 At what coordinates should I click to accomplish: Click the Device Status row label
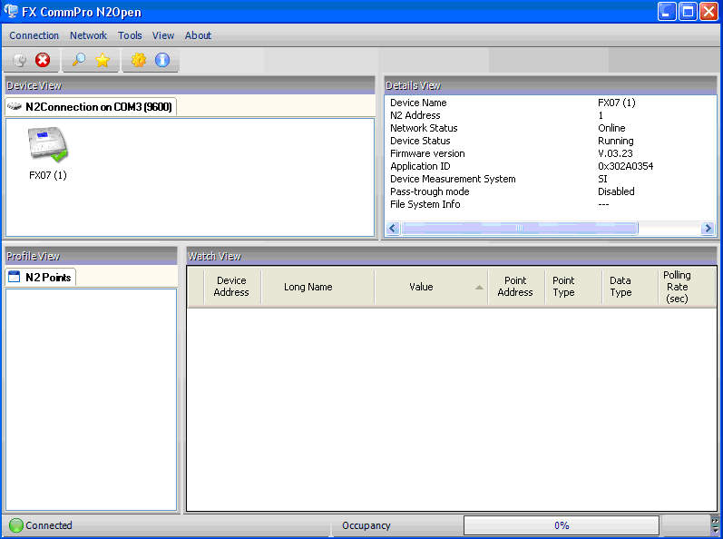420,141
